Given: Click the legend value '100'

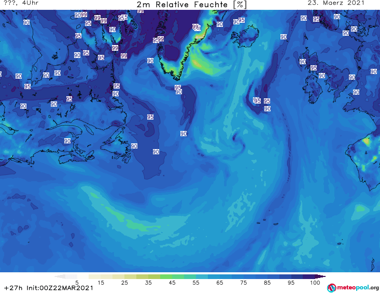Looking at the screenshot, I should click(315, 283).
